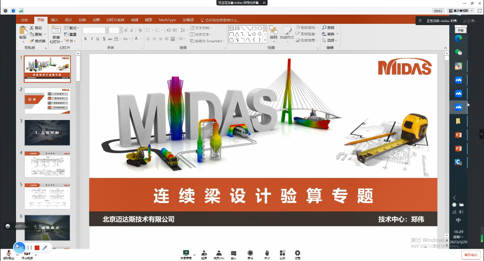Click the increase indent icon

click(175, 30)
